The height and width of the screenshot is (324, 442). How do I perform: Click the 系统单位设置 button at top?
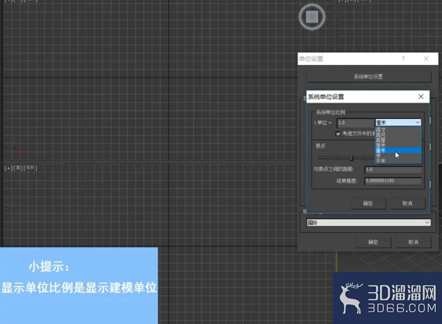368,76
